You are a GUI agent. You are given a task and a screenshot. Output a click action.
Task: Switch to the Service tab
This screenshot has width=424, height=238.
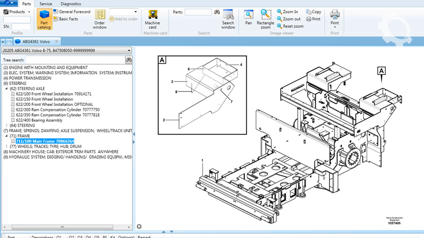point(46,4)
